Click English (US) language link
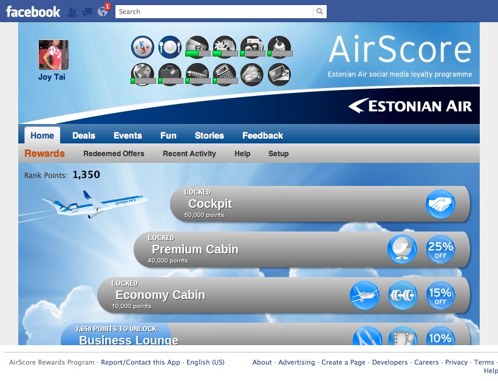The width and height of the screenshot is (498, 381). coord(205,362)
